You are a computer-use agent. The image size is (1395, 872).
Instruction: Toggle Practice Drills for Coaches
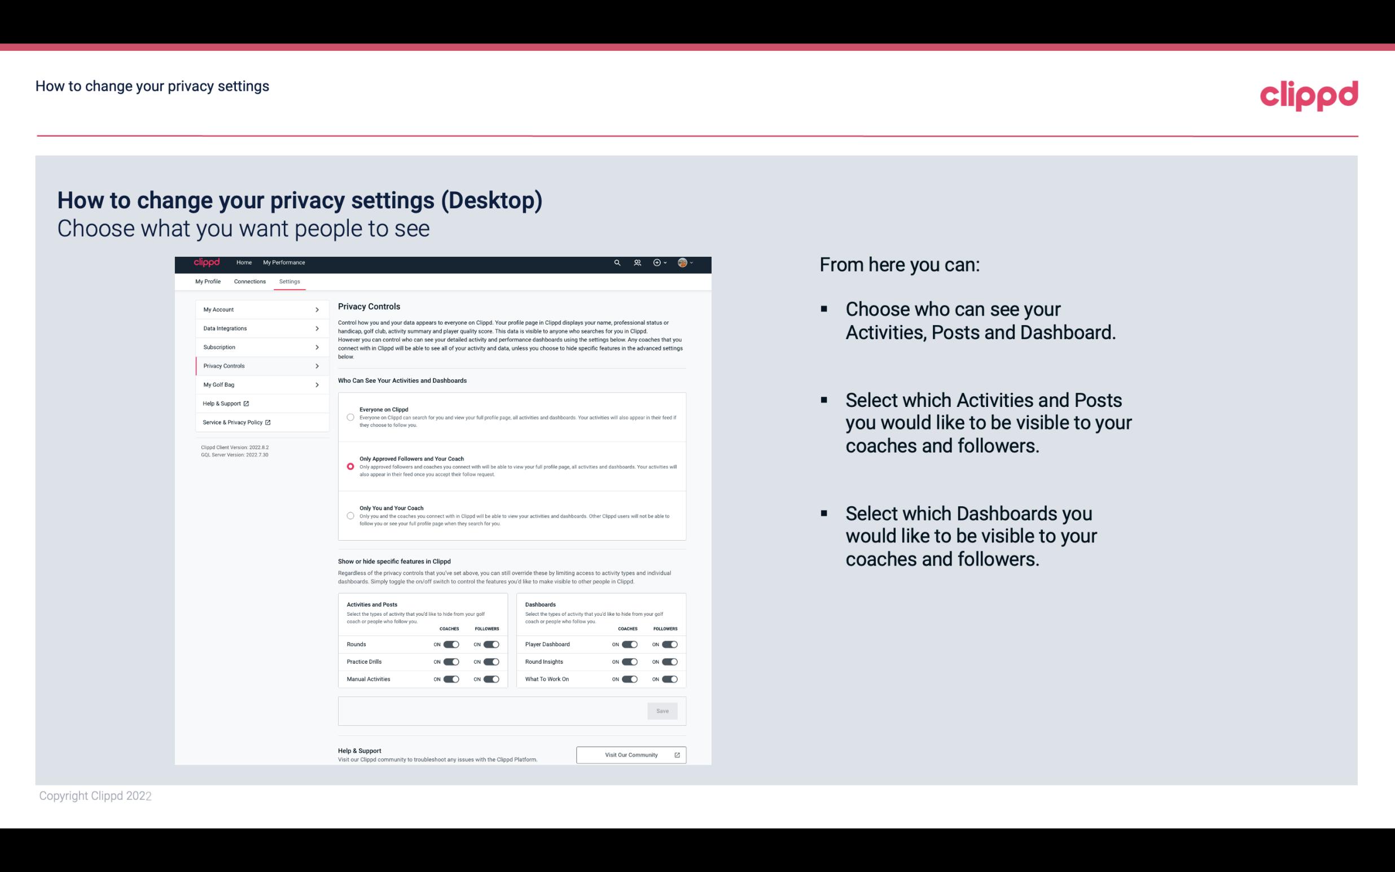coord(450,662)
